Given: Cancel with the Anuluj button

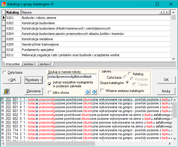Looking at the screenshot, I should pyautogui.click(x=166, y=91).
